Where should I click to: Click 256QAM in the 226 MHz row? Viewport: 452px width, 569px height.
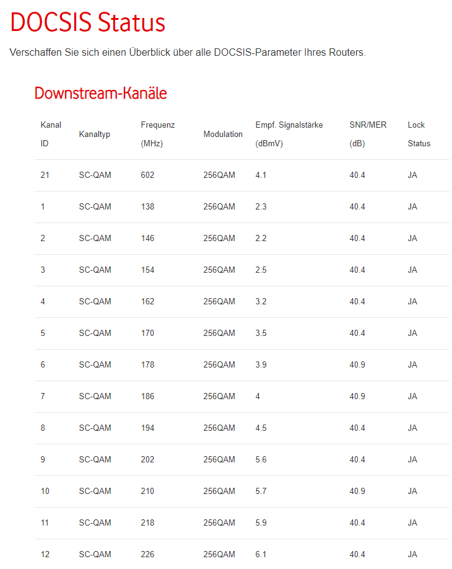point(219,554)
